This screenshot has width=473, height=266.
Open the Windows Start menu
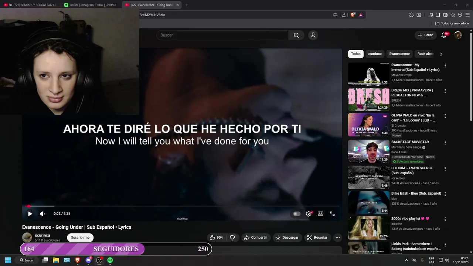(x=8, y=260)
